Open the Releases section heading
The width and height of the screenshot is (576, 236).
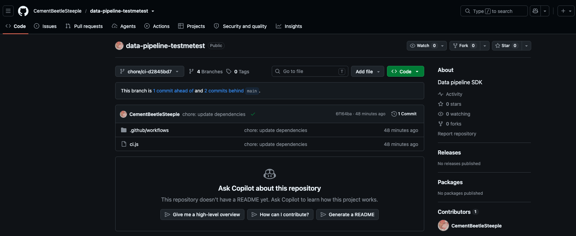pyautogui.click(x=449, y=152)
